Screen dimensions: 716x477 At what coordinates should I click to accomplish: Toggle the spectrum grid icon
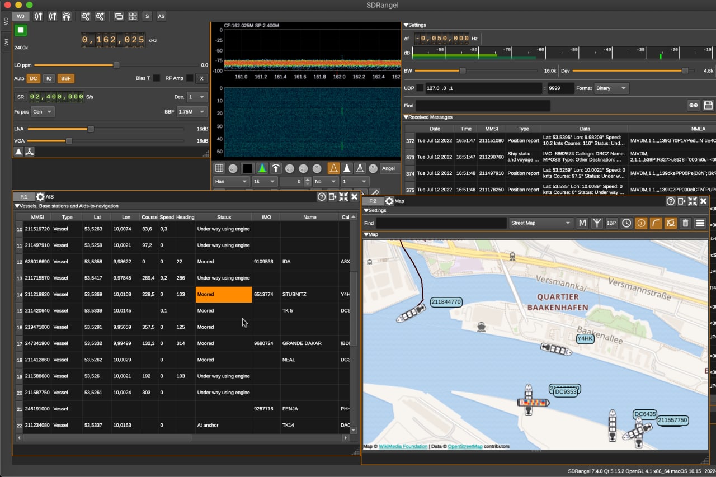pos(219,168)
